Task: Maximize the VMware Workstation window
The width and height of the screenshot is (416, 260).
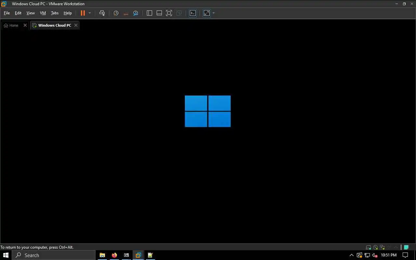Action: coord(404,4)
